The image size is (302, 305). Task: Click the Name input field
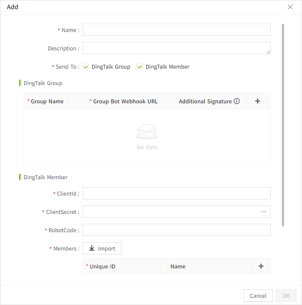point(176,30)
